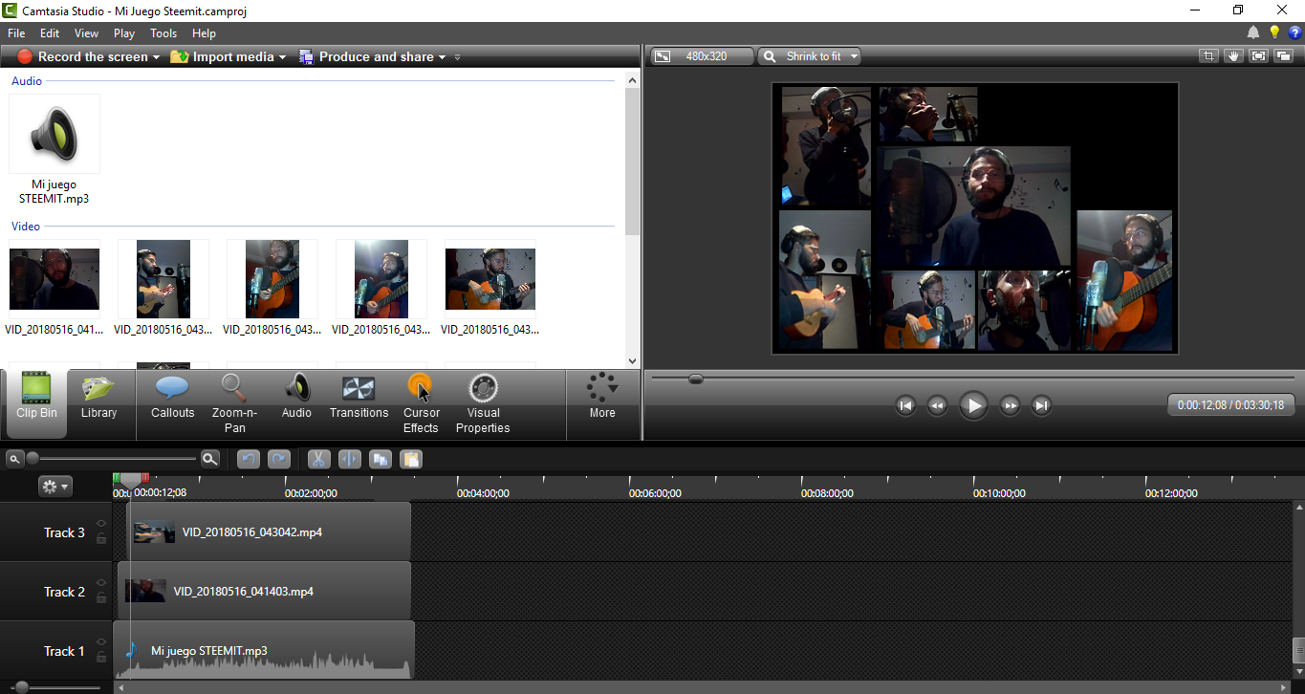Click the timeline zoom slider handle
The image size is (1305, 694).
[33, 459]
